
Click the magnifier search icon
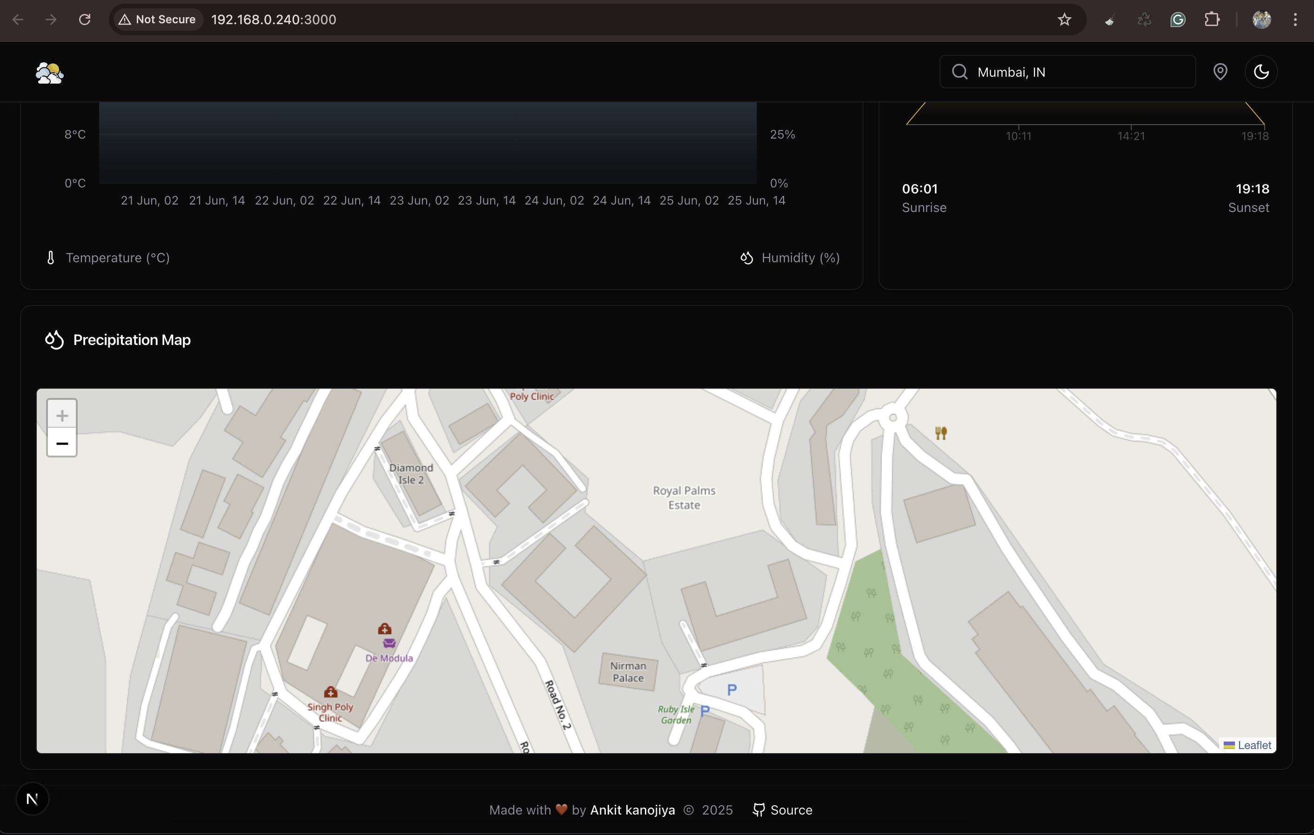[959, 72]
